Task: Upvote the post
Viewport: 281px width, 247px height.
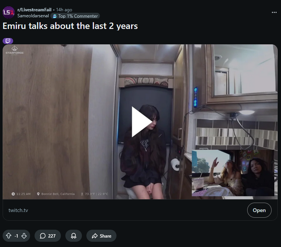Action: pyautogui.click(x=9, y=236)
